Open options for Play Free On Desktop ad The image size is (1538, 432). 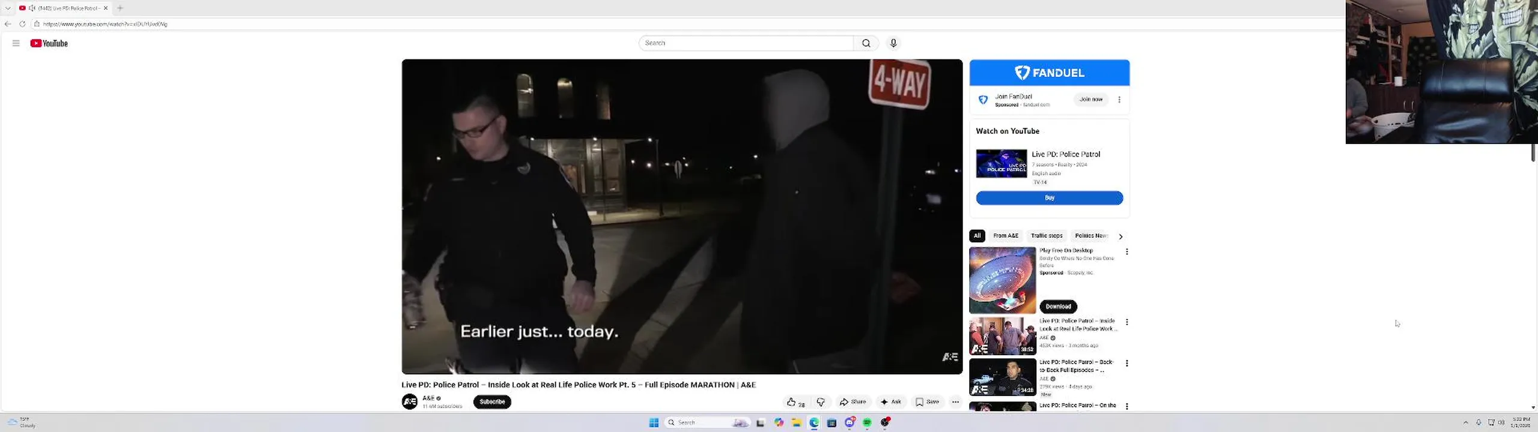click(x=1127, y=252)
